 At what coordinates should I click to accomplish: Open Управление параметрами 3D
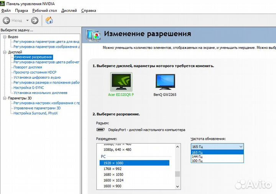coord(37,108)
